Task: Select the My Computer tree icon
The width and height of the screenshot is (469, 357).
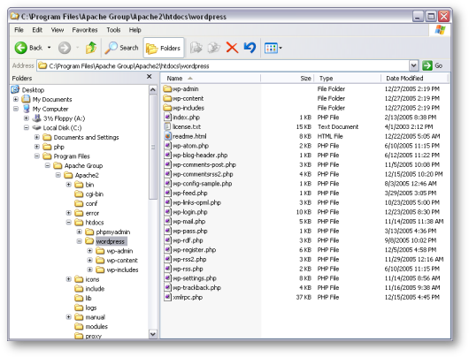Action: pyautogui.click(x=27, y=109)
